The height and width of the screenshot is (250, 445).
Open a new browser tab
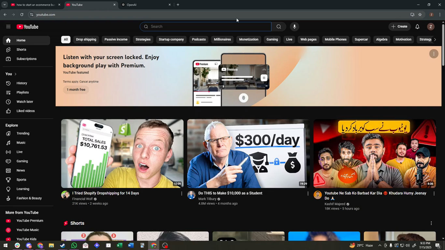(178, 5)
